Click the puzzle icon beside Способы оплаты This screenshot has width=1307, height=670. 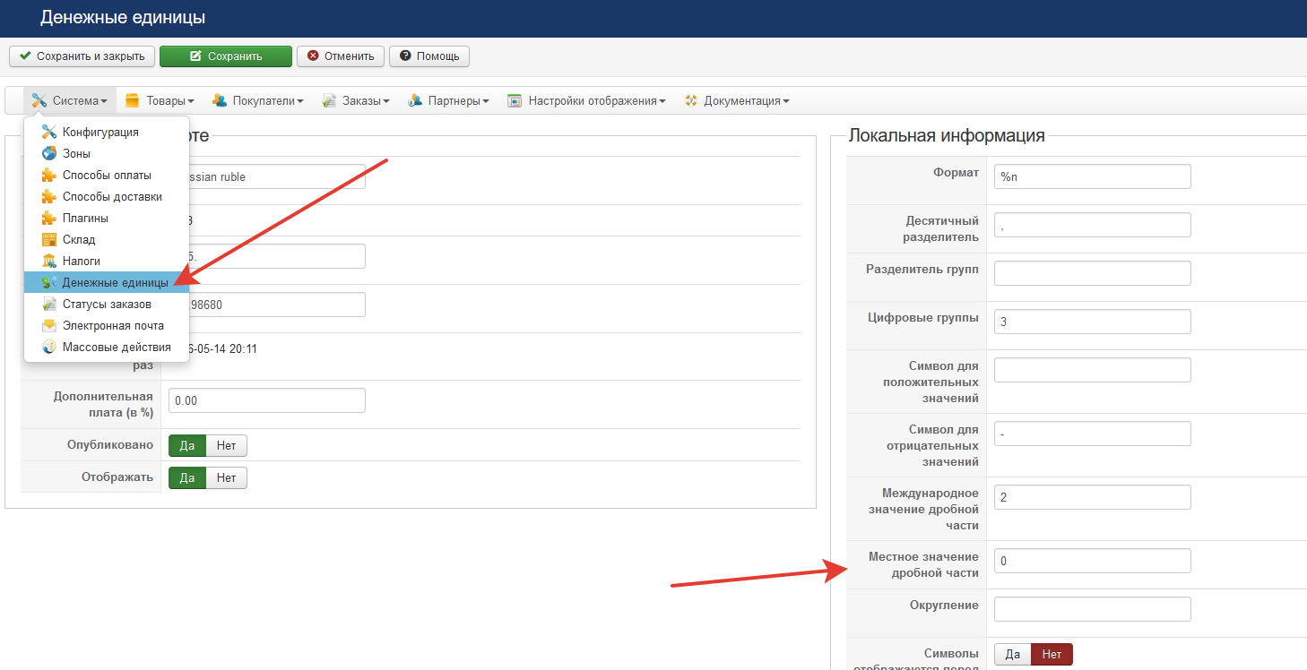(x=49, y=175)
